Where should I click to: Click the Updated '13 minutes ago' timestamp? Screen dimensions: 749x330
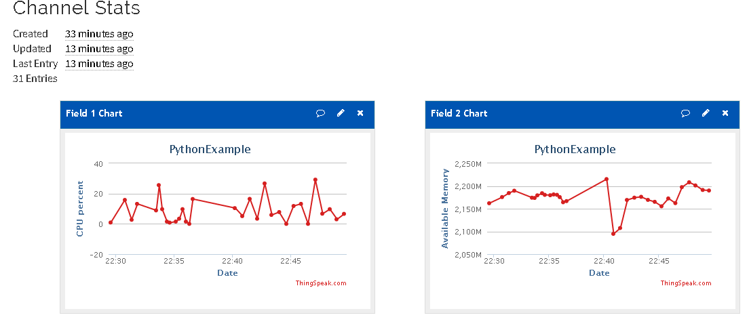[99, 49]
